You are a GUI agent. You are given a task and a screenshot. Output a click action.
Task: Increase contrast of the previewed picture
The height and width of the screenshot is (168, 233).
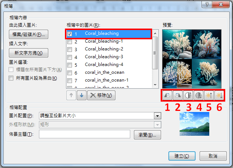coord(188,95)
